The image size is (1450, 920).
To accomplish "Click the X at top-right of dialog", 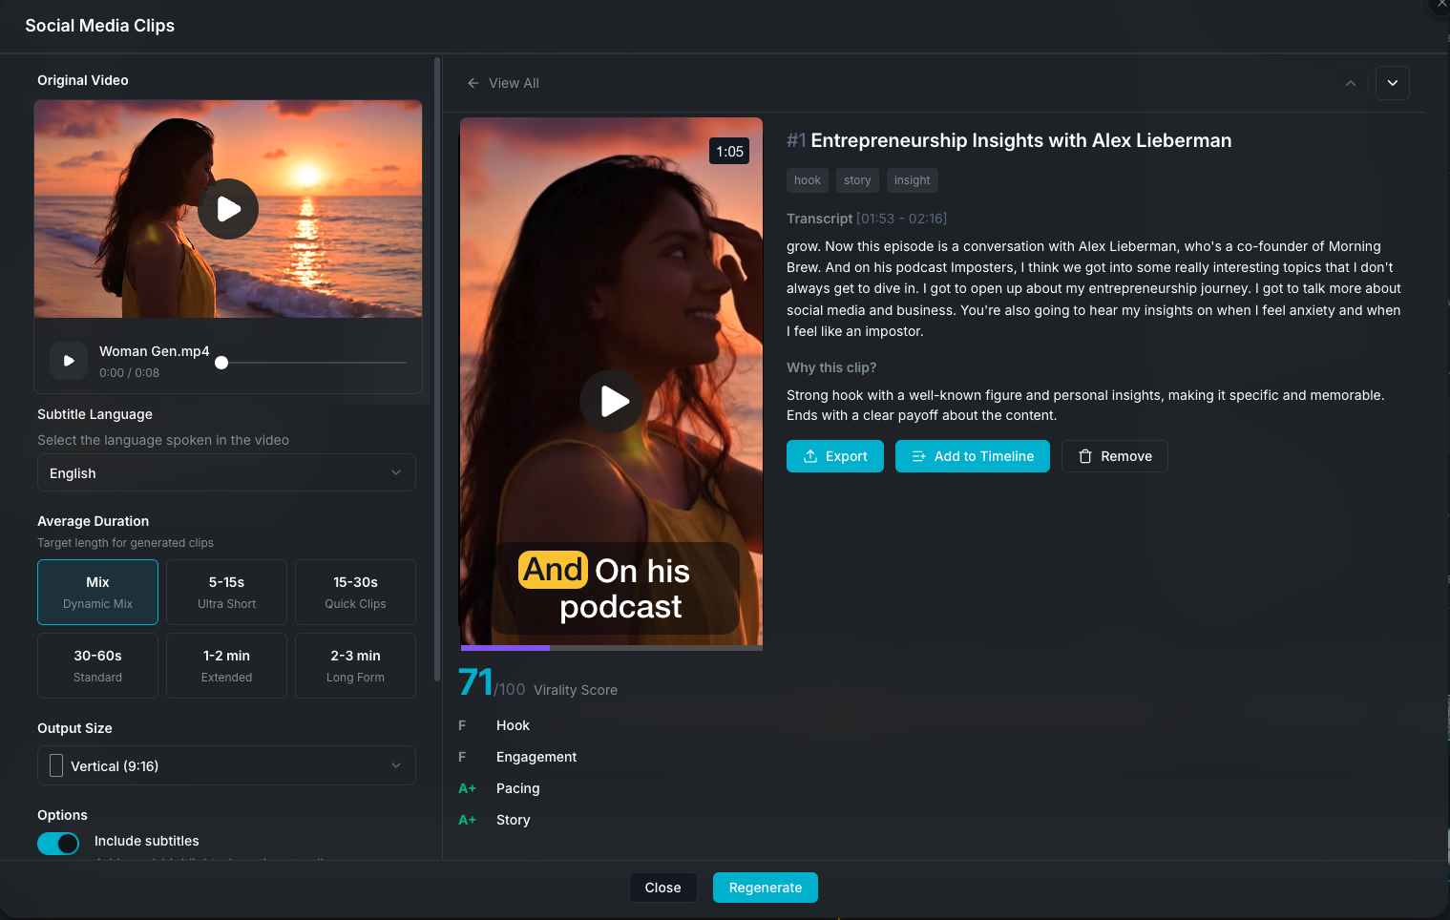I will pos(1441,5).
